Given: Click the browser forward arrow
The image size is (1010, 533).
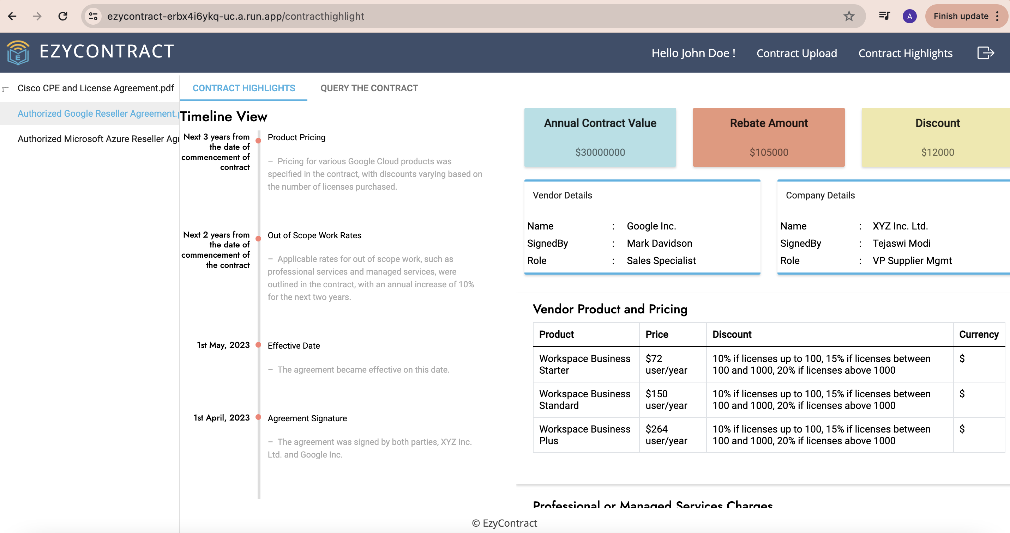Looking at the screenshot, I should 37,16.
